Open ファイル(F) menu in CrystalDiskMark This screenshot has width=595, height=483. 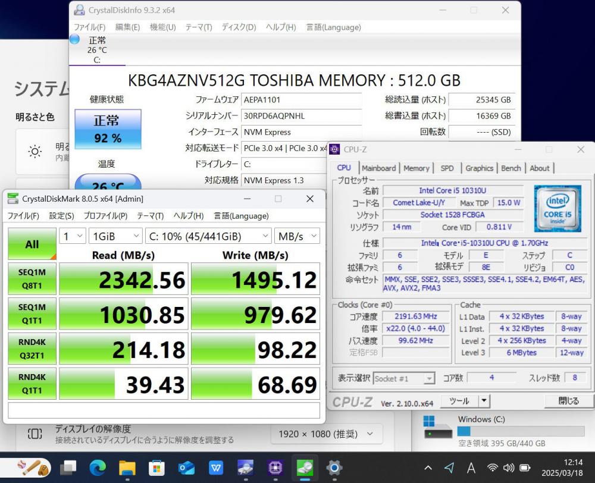[x=23, y=216]
